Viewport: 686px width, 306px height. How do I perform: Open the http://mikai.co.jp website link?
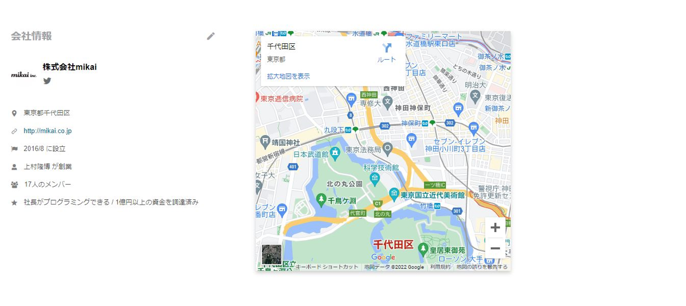click(x=48, y=131)
